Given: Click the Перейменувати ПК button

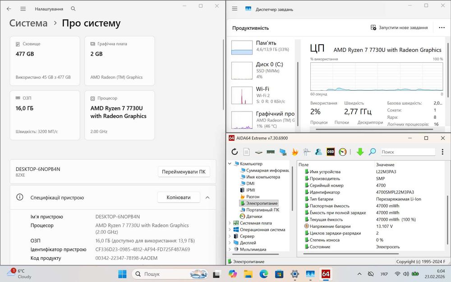Looking at the screenshot, I should pyautogui.click(x=184, y=172).
